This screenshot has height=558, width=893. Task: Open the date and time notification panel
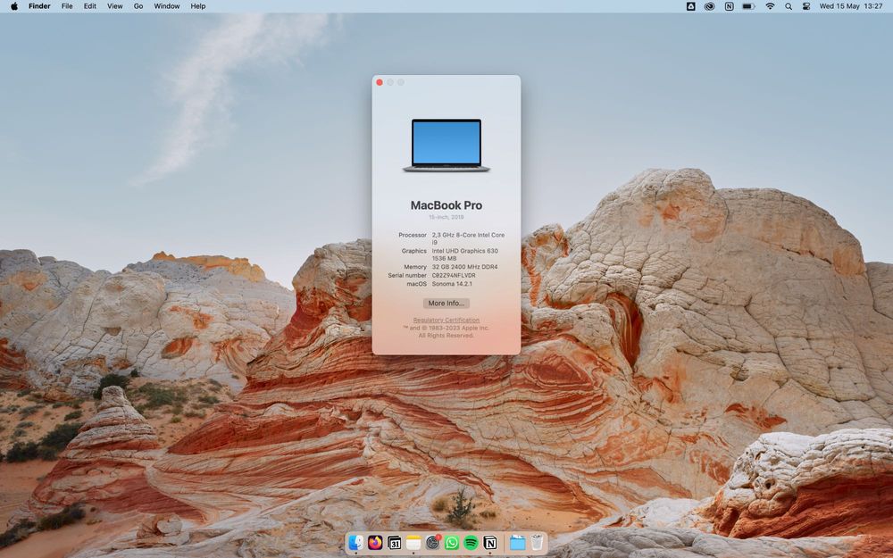[851, 6]
